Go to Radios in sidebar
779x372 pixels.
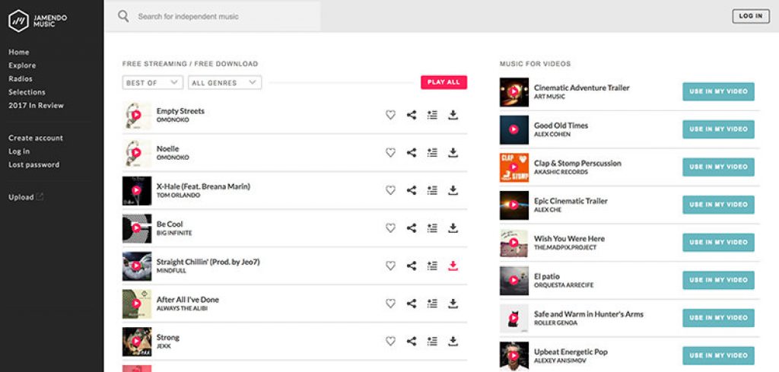pos(21,78)
